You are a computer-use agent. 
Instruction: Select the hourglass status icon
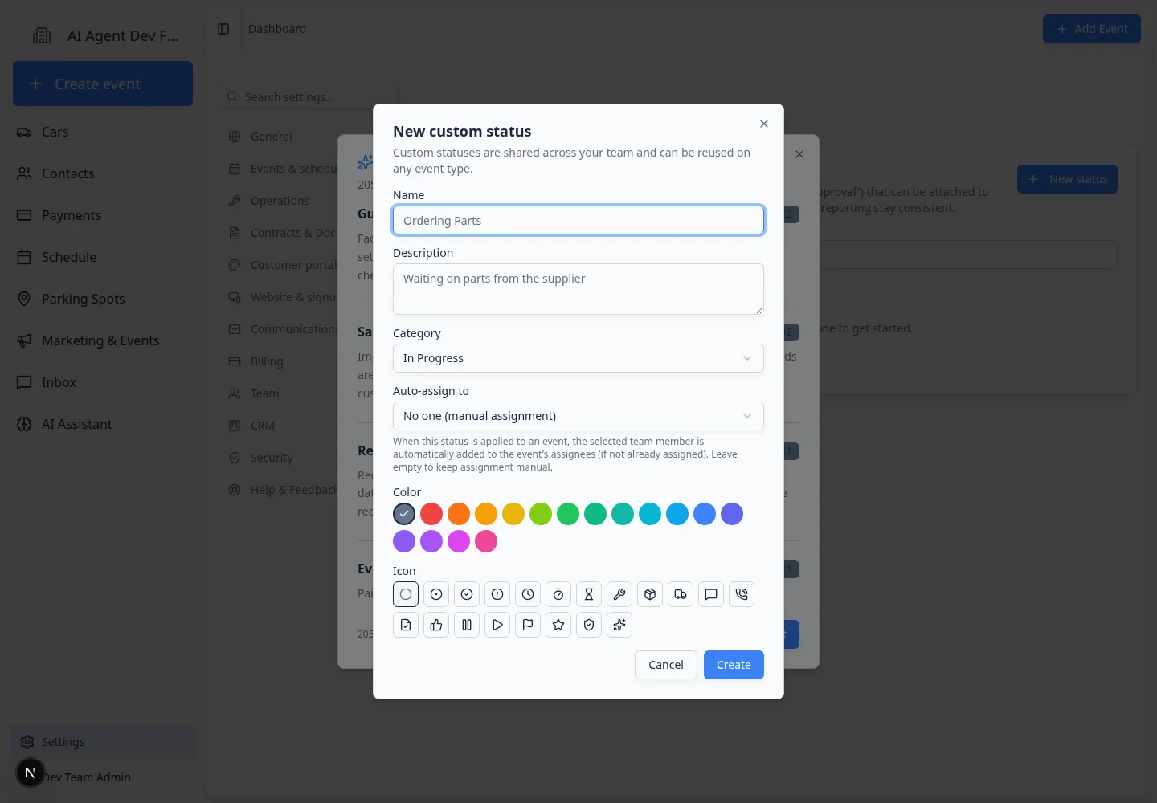[589, 594]
